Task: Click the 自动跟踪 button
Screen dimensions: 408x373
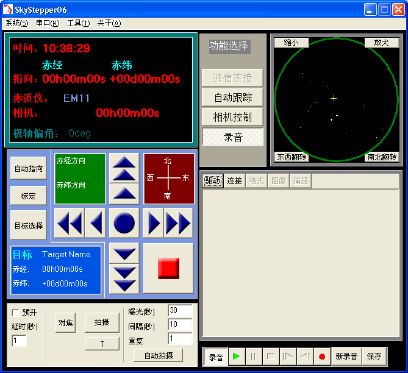Action: point(232,98)
